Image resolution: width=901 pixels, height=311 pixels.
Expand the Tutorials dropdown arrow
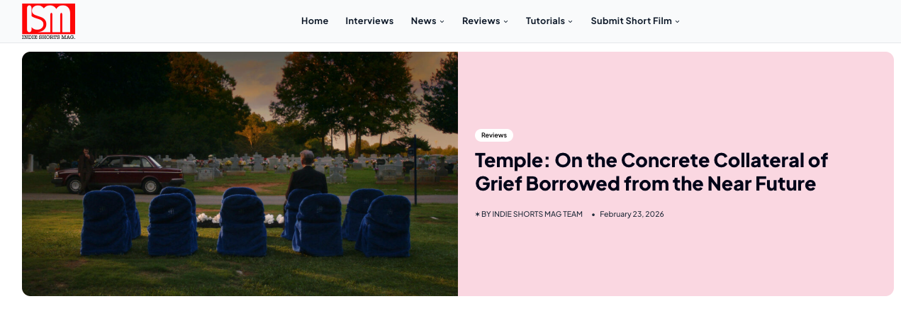pos(571,21)
